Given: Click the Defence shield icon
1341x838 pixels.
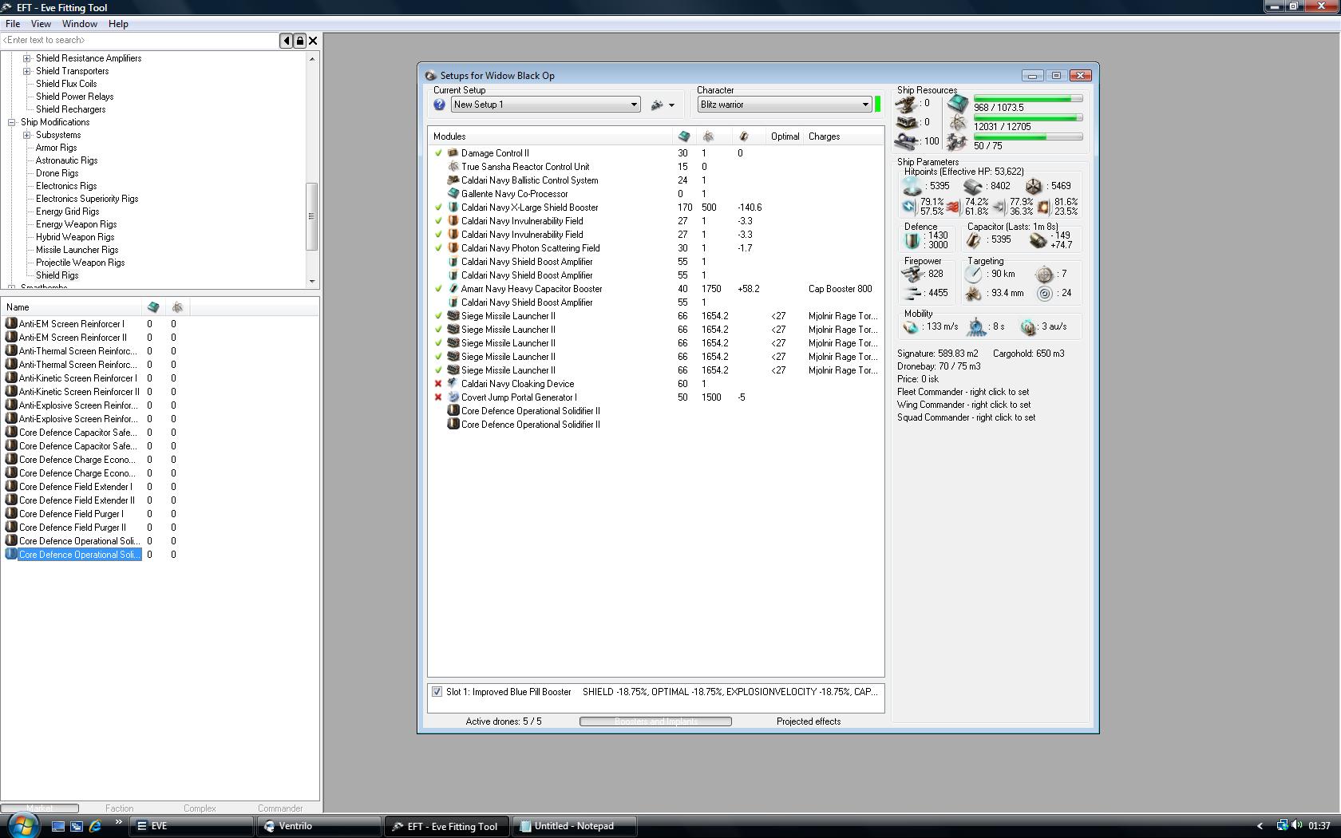Looking at the screenshot, I should tap(912, 240).
